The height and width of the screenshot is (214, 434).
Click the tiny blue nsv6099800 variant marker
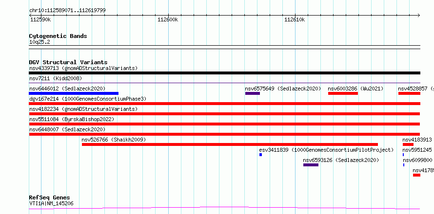404,165
